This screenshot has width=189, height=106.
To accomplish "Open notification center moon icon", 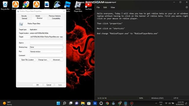I will 186,103.
